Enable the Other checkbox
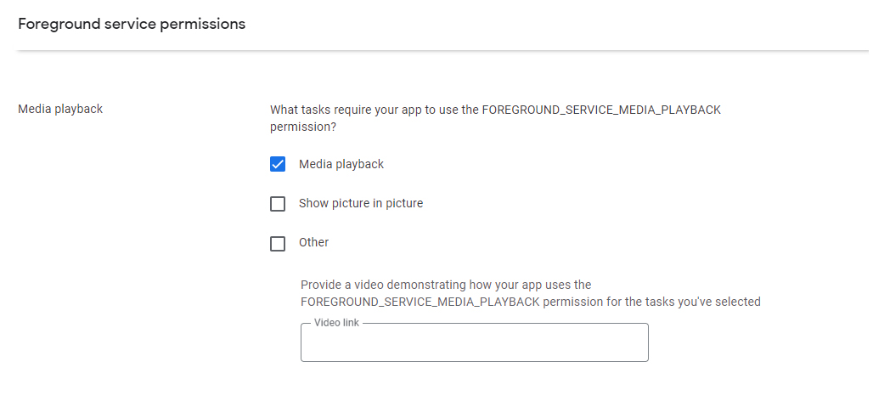This screenshot has height=407, width=873. 278,243
